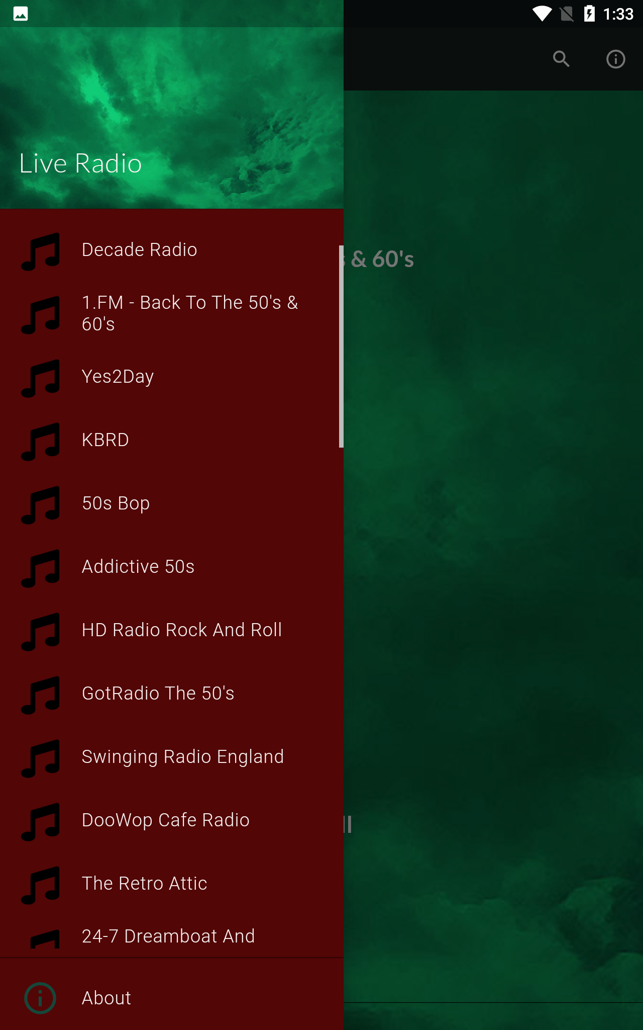Tap the music note beside KBRD
Viewport: 643px width, 1030px height.
tap(40, 441)
